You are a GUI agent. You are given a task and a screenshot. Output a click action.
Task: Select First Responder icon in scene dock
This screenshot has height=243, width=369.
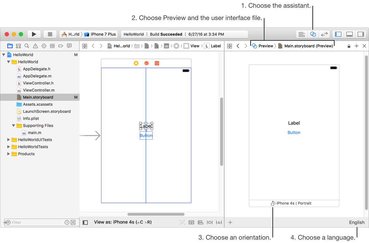146,63
